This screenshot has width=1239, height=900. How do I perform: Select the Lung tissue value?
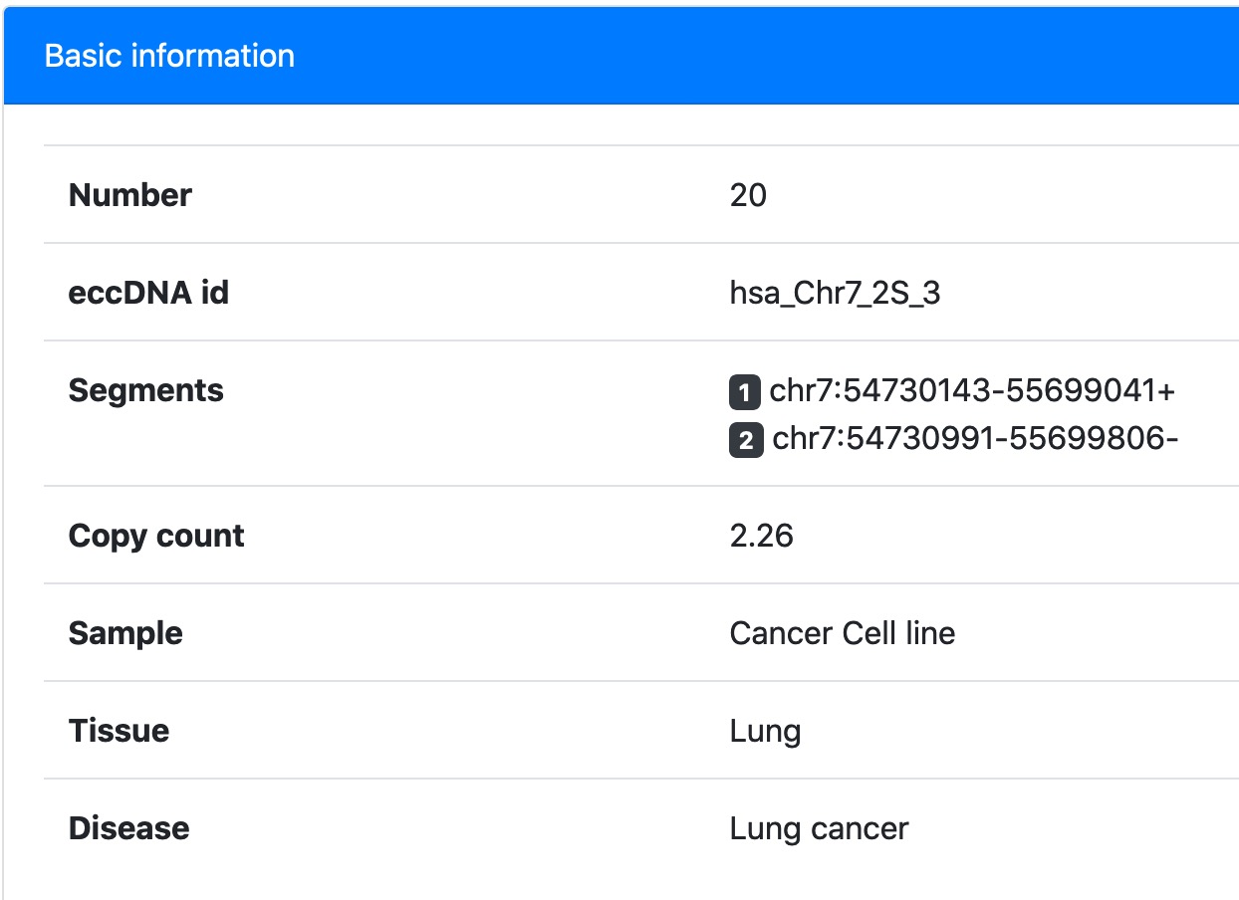click(x=765, y=733)
